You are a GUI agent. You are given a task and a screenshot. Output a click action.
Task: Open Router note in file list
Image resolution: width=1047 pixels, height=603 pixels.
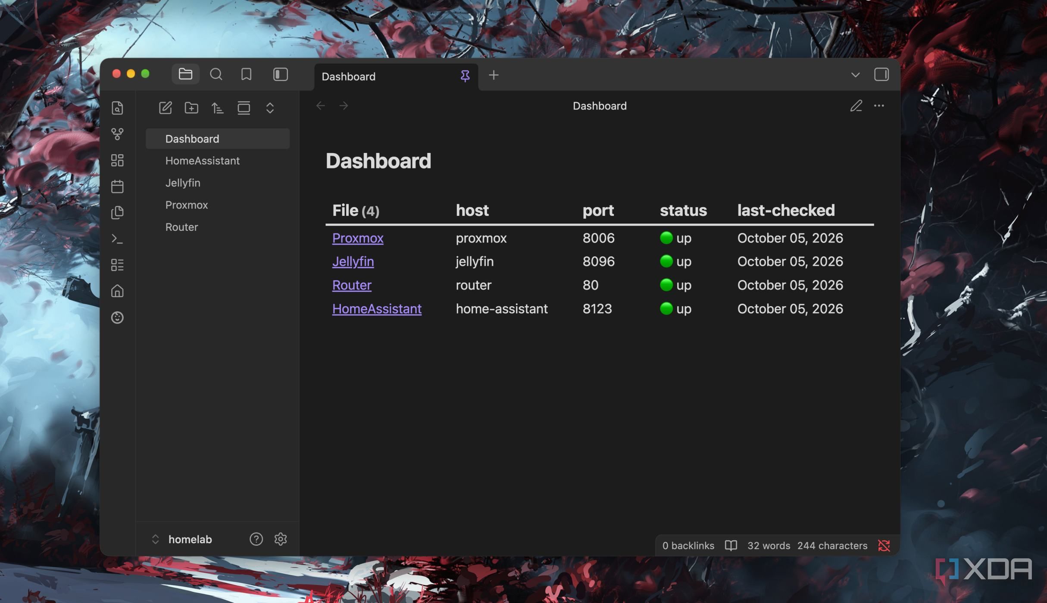[x=218, y=227]
